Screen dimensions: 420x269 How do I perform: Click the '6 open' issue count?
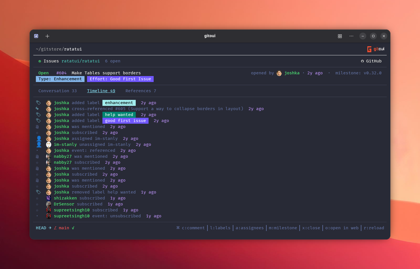click(x=113, y=61)
